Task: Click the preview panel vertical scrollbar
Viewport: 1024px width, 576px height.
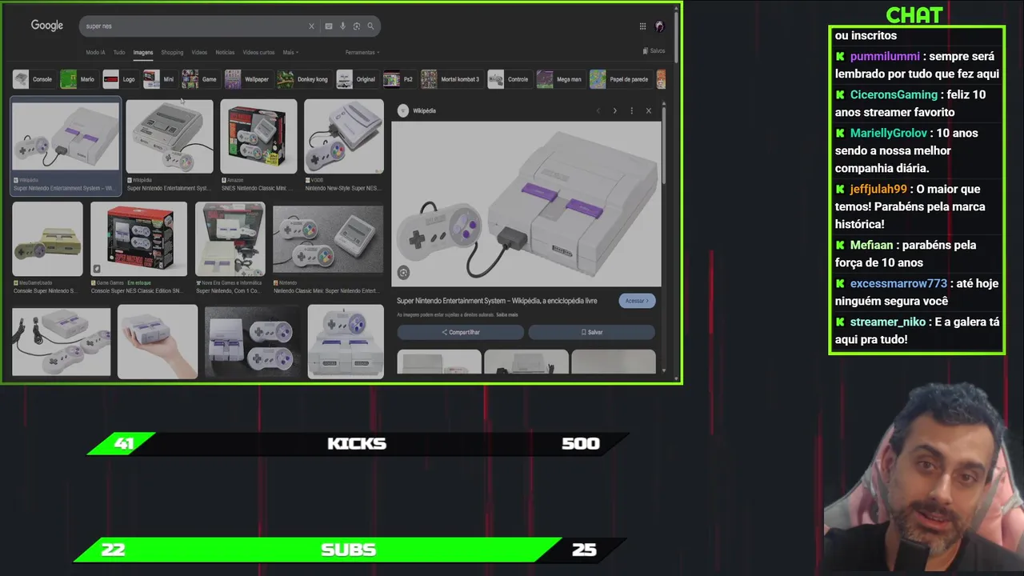Action: pyautogui.click(x=664, y=144)
